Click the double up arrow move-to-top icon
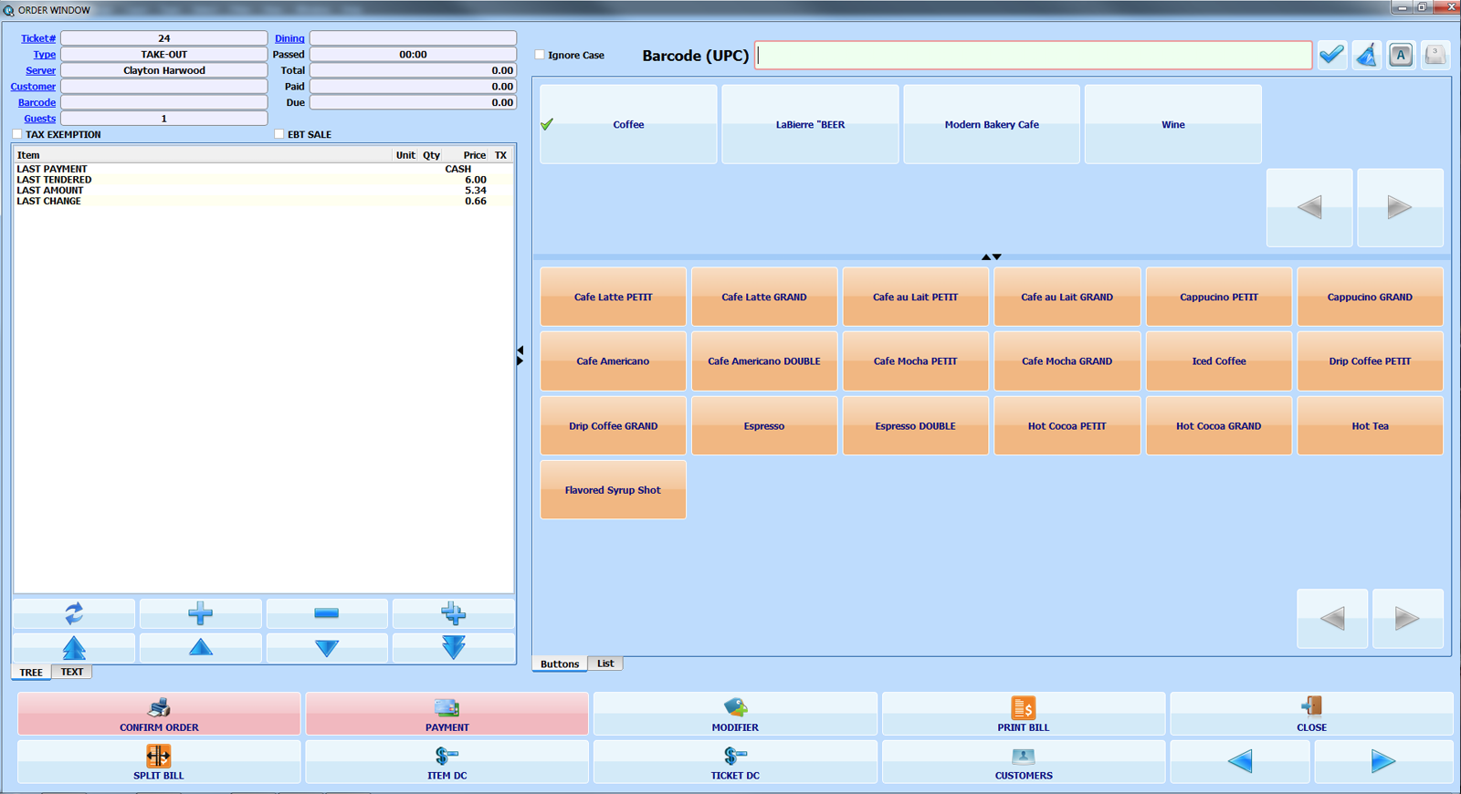Screen dimensions: 1461x794 tap(74, 648)
